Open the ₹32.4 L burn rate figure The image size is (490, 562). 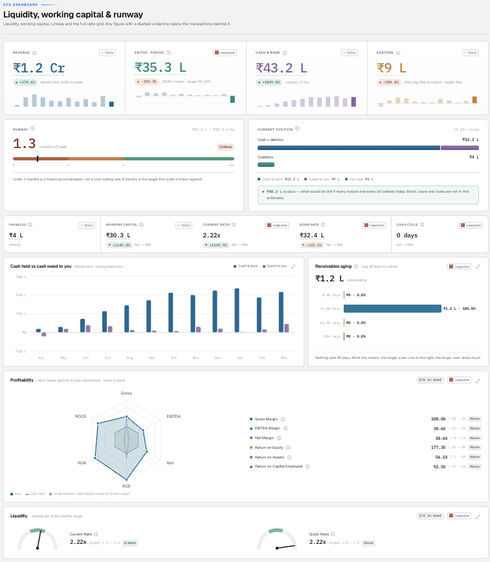(312, 235)
